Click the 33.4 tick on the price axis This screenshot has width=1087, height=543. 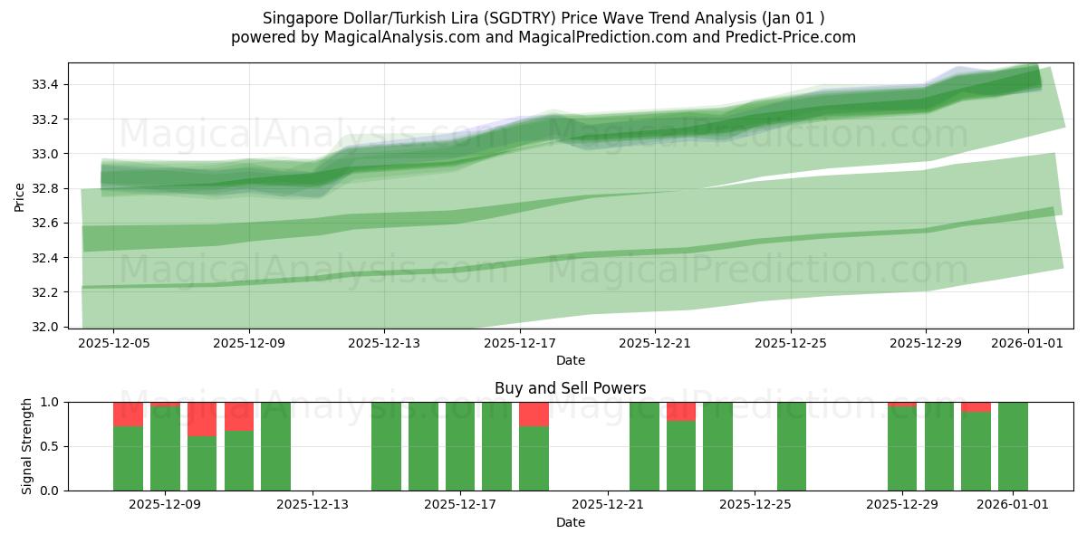click(45, 85)
